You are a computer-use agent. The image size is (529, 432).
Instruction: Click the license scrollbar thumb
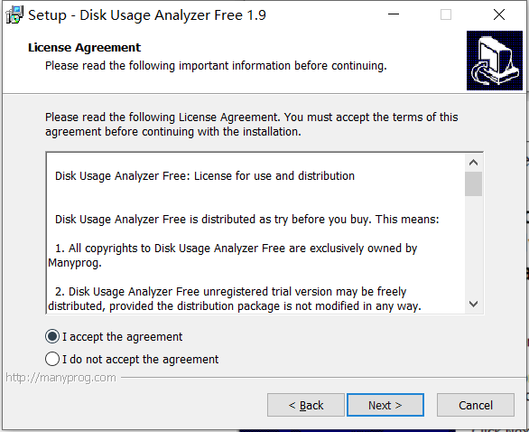[473, 183]
